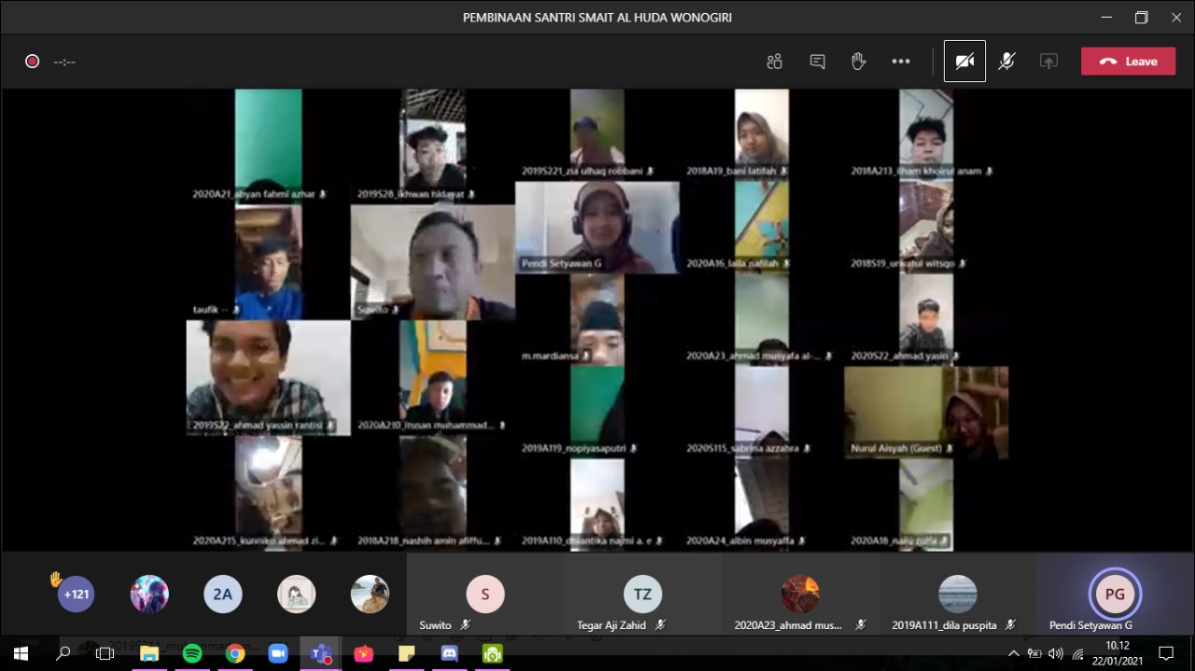The image size is (1195, 671).
Task: Open the Windows notification center
Action: tap(1165, 653)
